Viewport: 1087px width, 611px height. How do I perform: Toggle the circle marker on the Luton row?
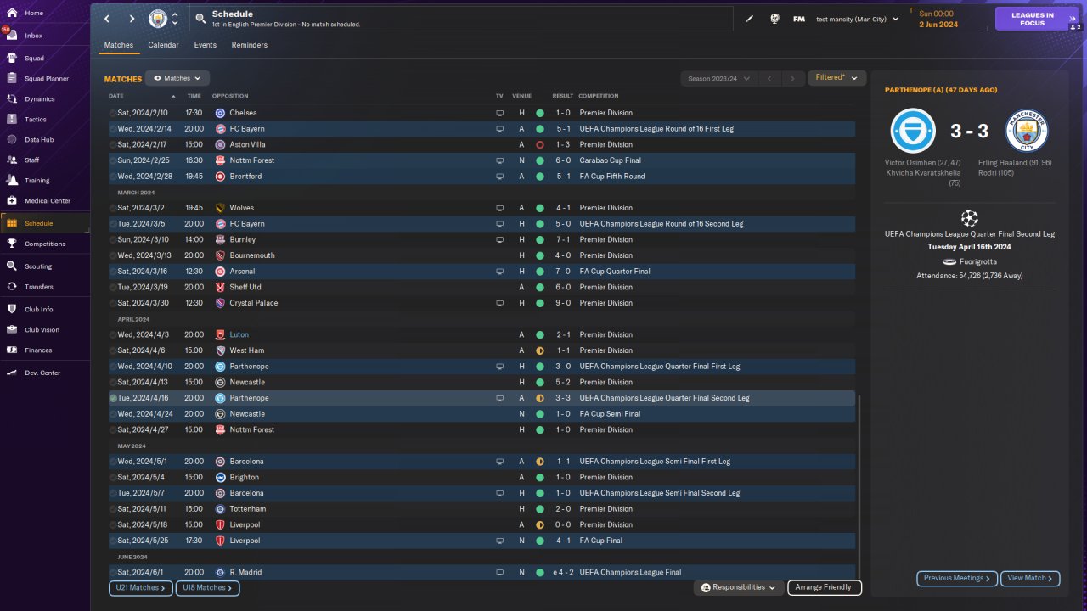pyautogui.click(x=113, y=335)
